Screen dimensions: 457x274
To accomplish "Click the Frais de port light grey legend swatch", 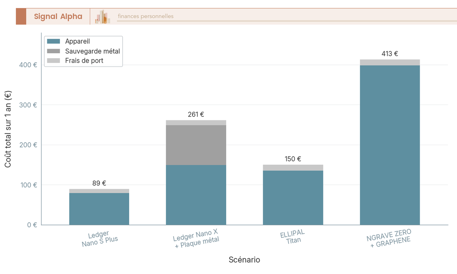I will pyautogui.click(x=54, y=60).
